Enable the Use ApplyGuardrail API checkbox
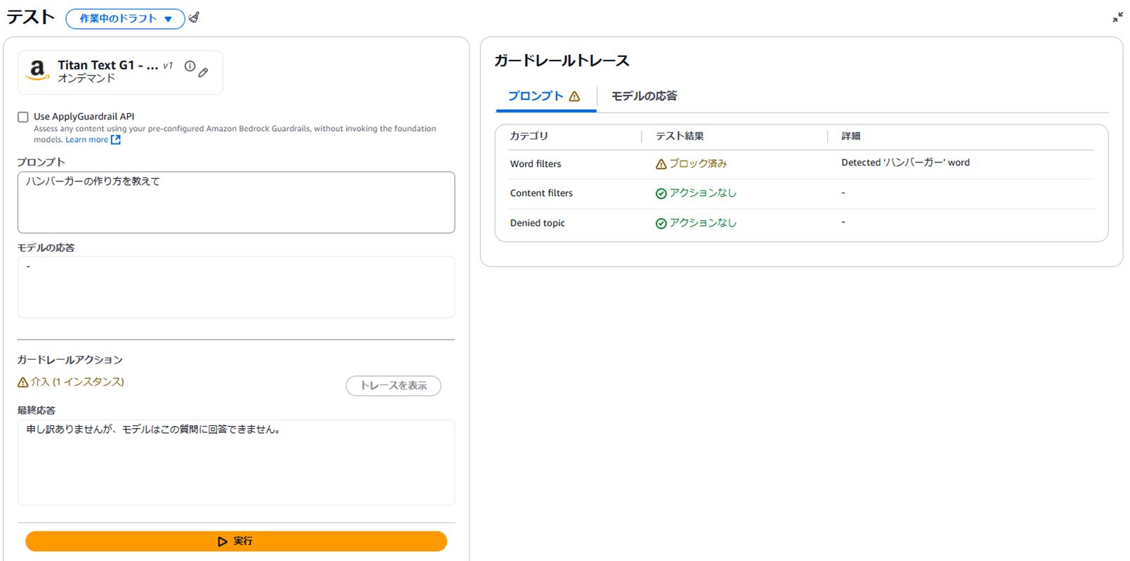The width and height of the screenshot is (1130, 561). (x=23, y=117)
